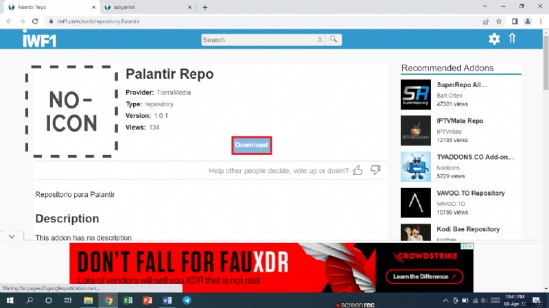Open the SuperRepo All addon thumbnail

(x=416, y=95)
